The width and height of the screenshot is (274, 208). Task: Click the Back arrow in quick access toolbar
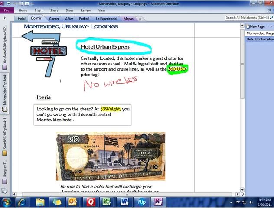[x=9, y=3]
